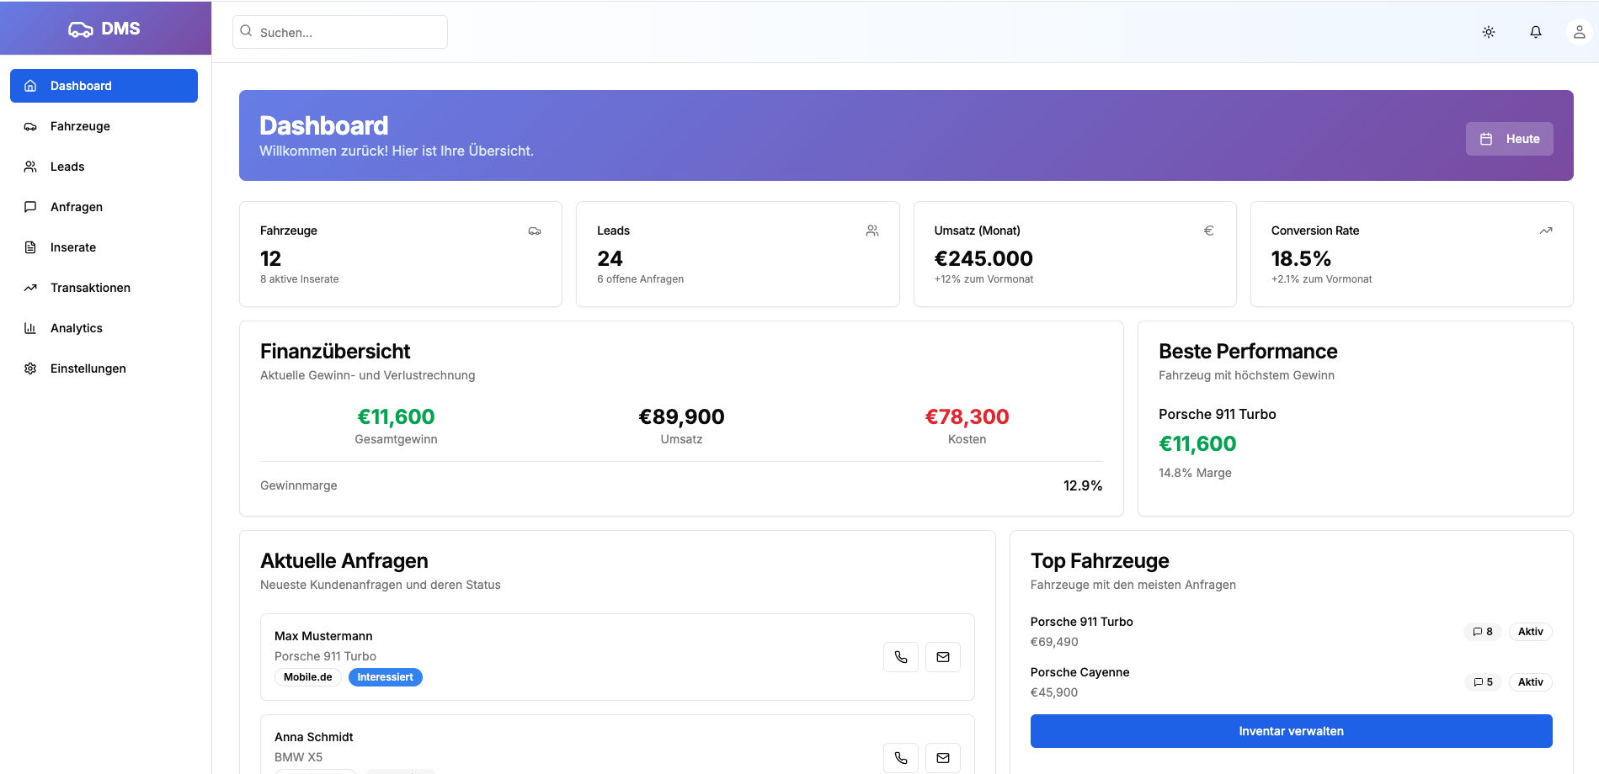Click the Einstellungen gear icon

(x=30, y=368)
